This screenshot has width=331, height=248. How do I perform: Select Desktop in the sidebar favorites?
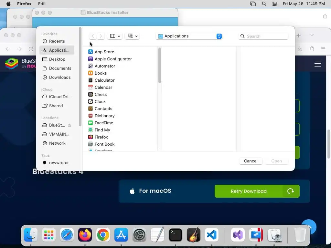pos(57,59)
